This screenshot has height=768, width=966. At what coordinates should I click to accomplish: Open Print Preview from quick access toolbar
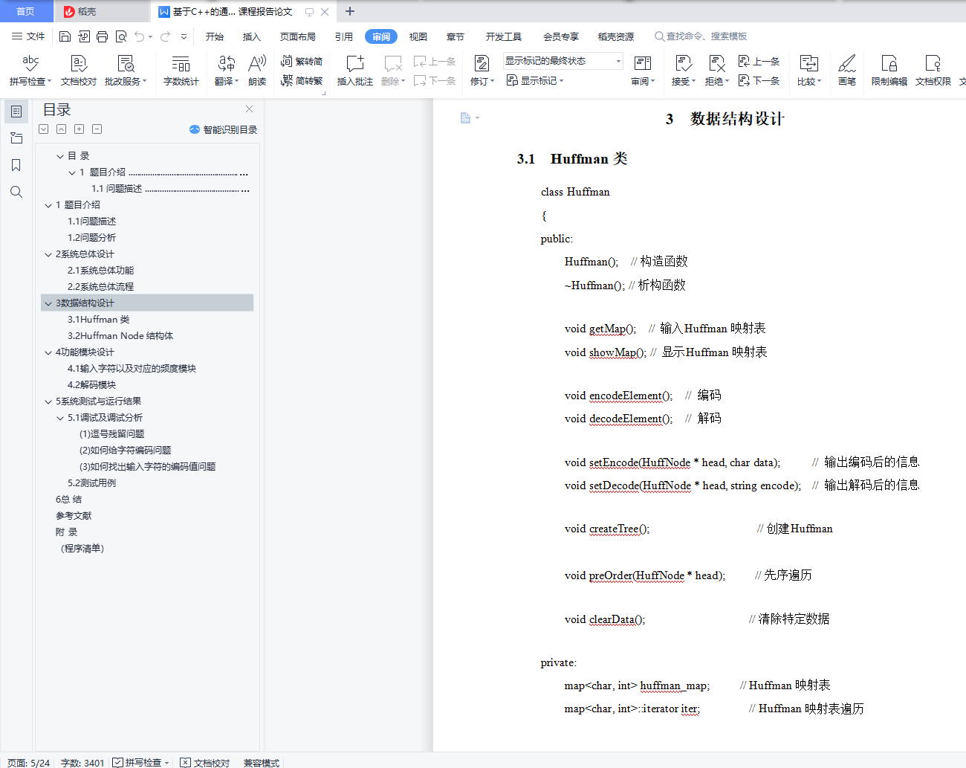click(x=121, y=36)
